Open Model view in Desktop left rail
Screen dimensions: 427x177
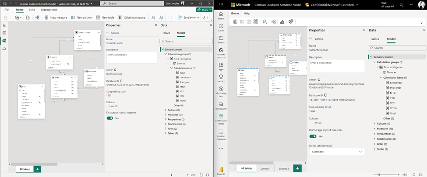[x=4, y=41]
